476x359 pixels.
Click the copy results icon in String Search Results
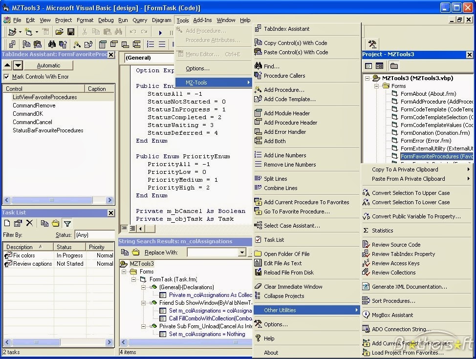tap(125, 252)
